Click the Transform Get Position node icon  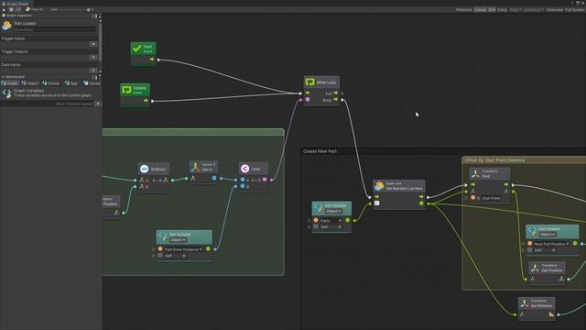(x=535, y=268)
